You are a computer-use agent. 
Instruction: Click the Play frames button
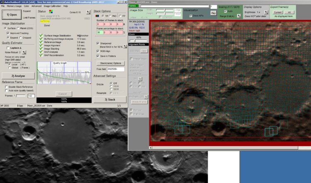(x=214, y=13)
